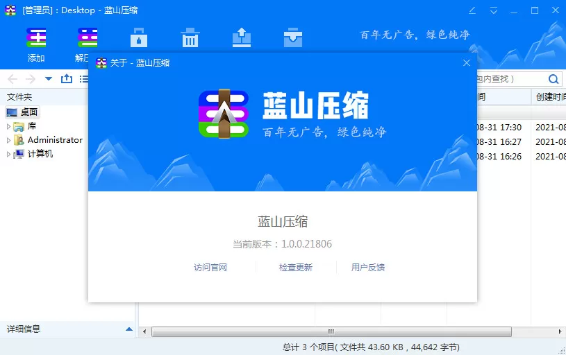
Task: Click the padlock encrypt toolbar icon
Action: (139, 37)
